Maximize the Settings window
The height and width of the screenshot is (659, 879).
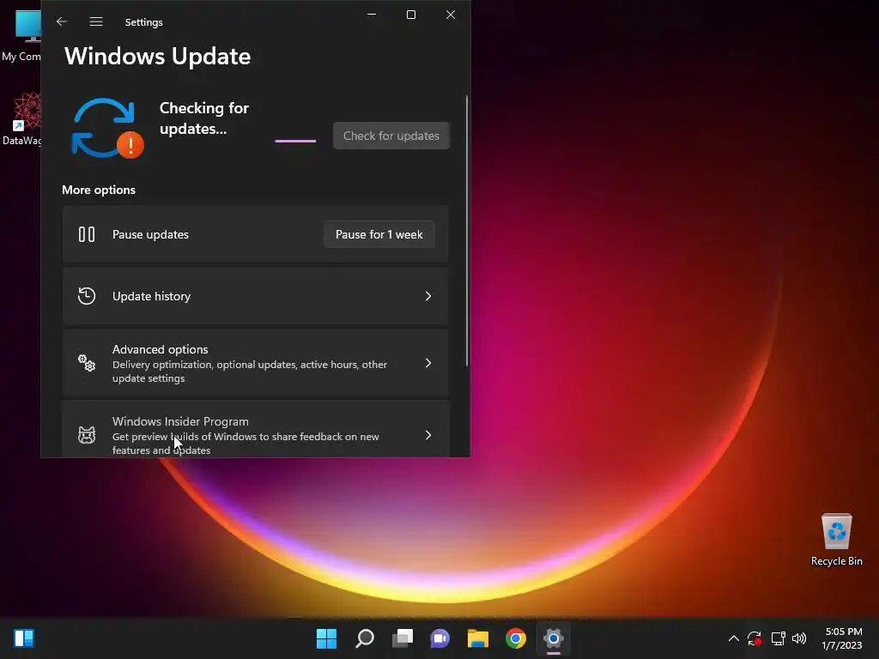point(411,15)
